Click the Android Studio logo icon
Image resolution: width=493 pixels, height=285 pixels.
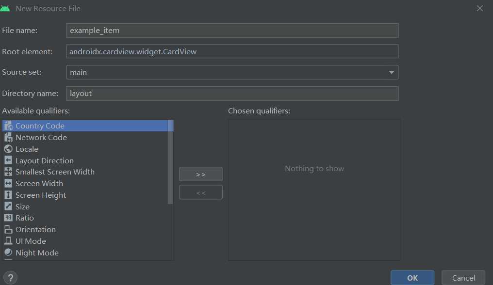pos(5,9)
